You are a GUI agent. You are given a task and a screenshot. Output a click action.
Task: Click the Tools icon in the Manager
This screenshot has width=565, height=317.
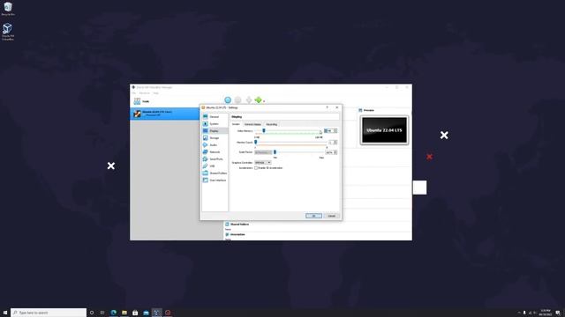137,101
